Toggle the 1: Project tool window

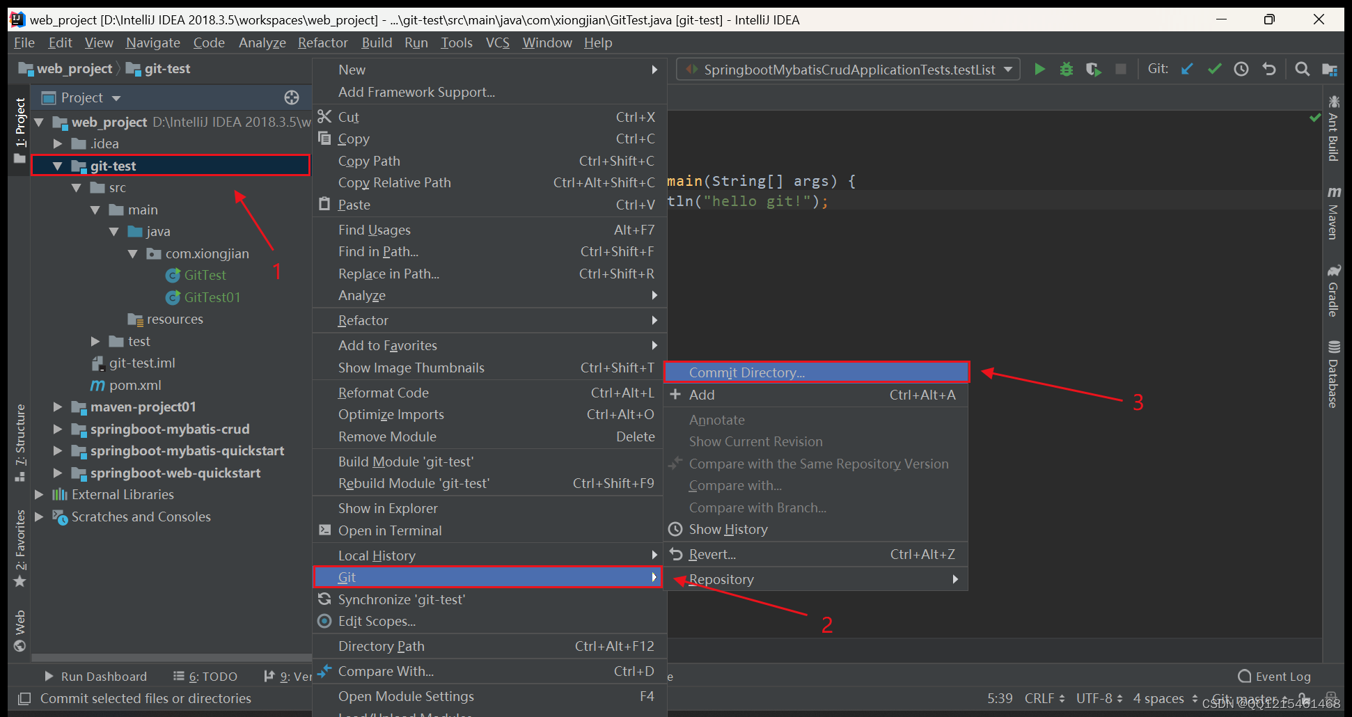20,130
